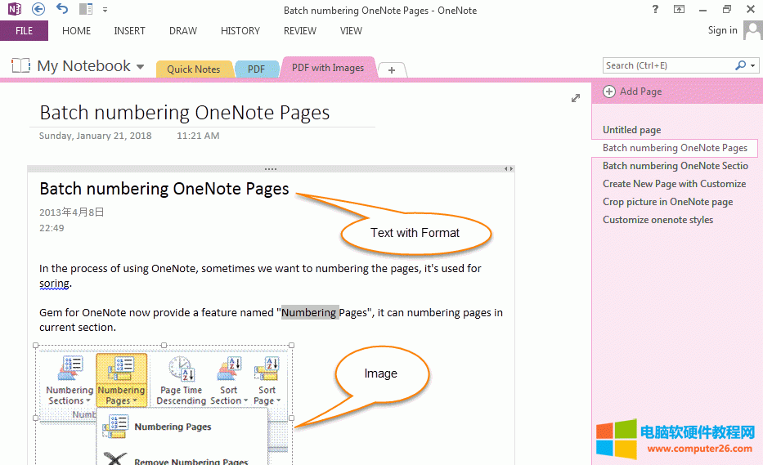Image resolution: width=763 pixels, height=465 pixels.
Task: Click the Sign in link
Action: pyautogui.click(x=722, y=30)
